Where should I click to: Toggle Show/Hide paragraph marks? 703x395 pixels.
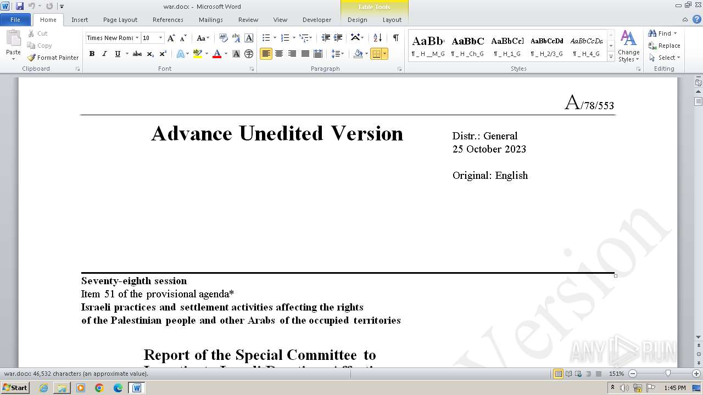tap(395, 38)
